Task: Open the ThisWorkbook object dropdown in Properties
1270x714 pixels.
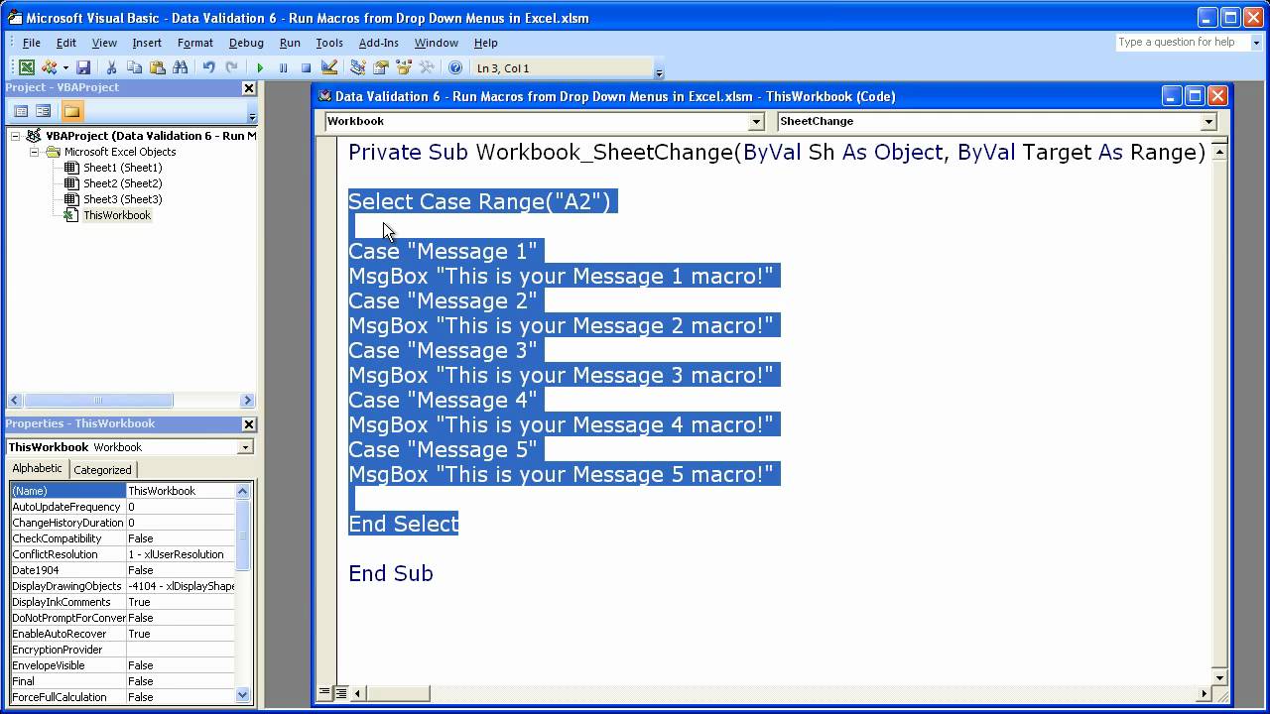Action: (244, 447)
